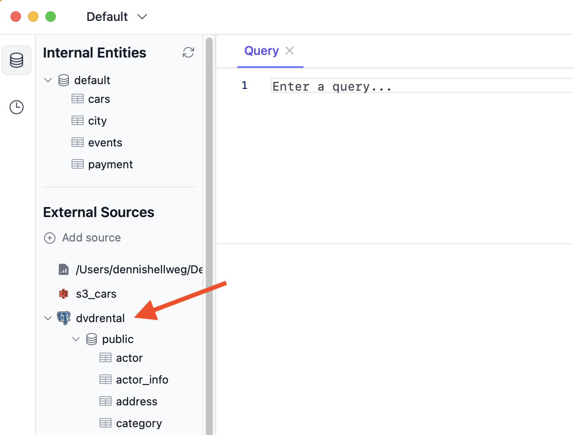The height and width of the screenshot is (435, 573).
Task: Open the database sidebar icon
Action: coord(17,60)
